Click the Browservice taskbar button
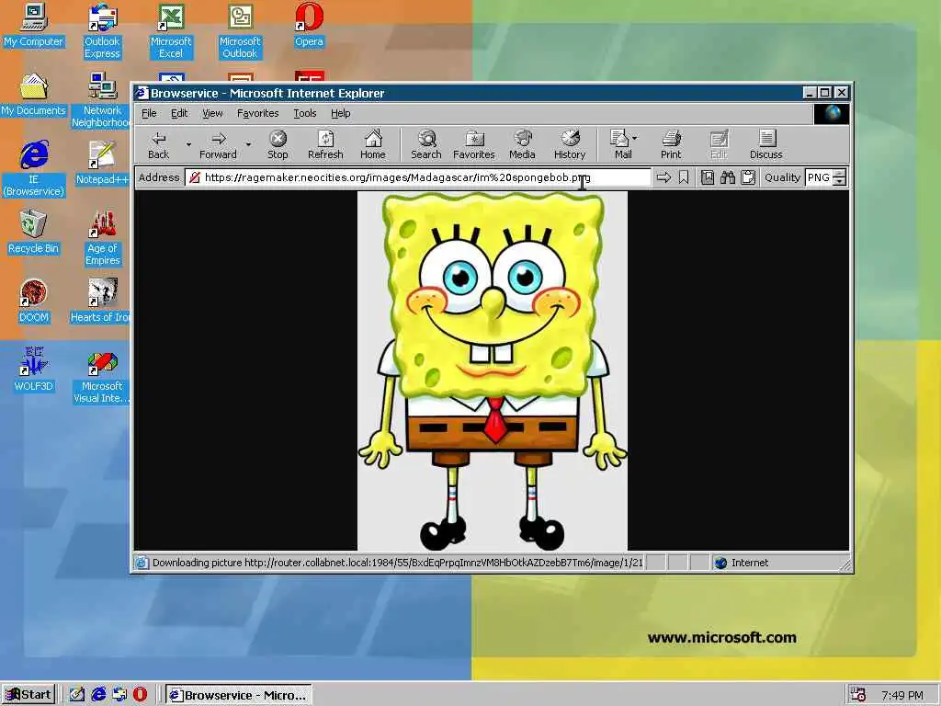 (238, 695)
